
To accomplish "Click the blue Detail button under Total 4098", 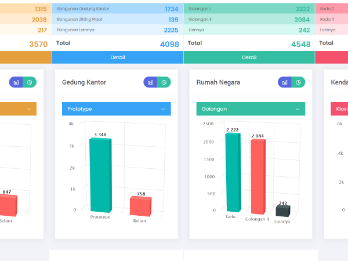I will point(118,57).
